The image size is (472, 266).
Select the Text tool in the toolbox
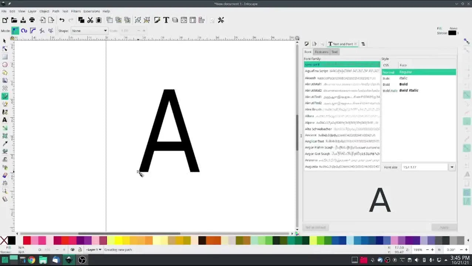5,119
